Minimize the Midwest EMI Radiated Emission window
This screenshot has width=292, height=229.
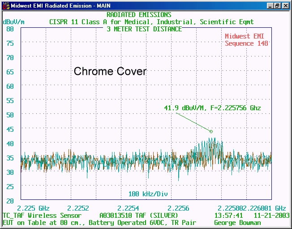click(270, 6)
